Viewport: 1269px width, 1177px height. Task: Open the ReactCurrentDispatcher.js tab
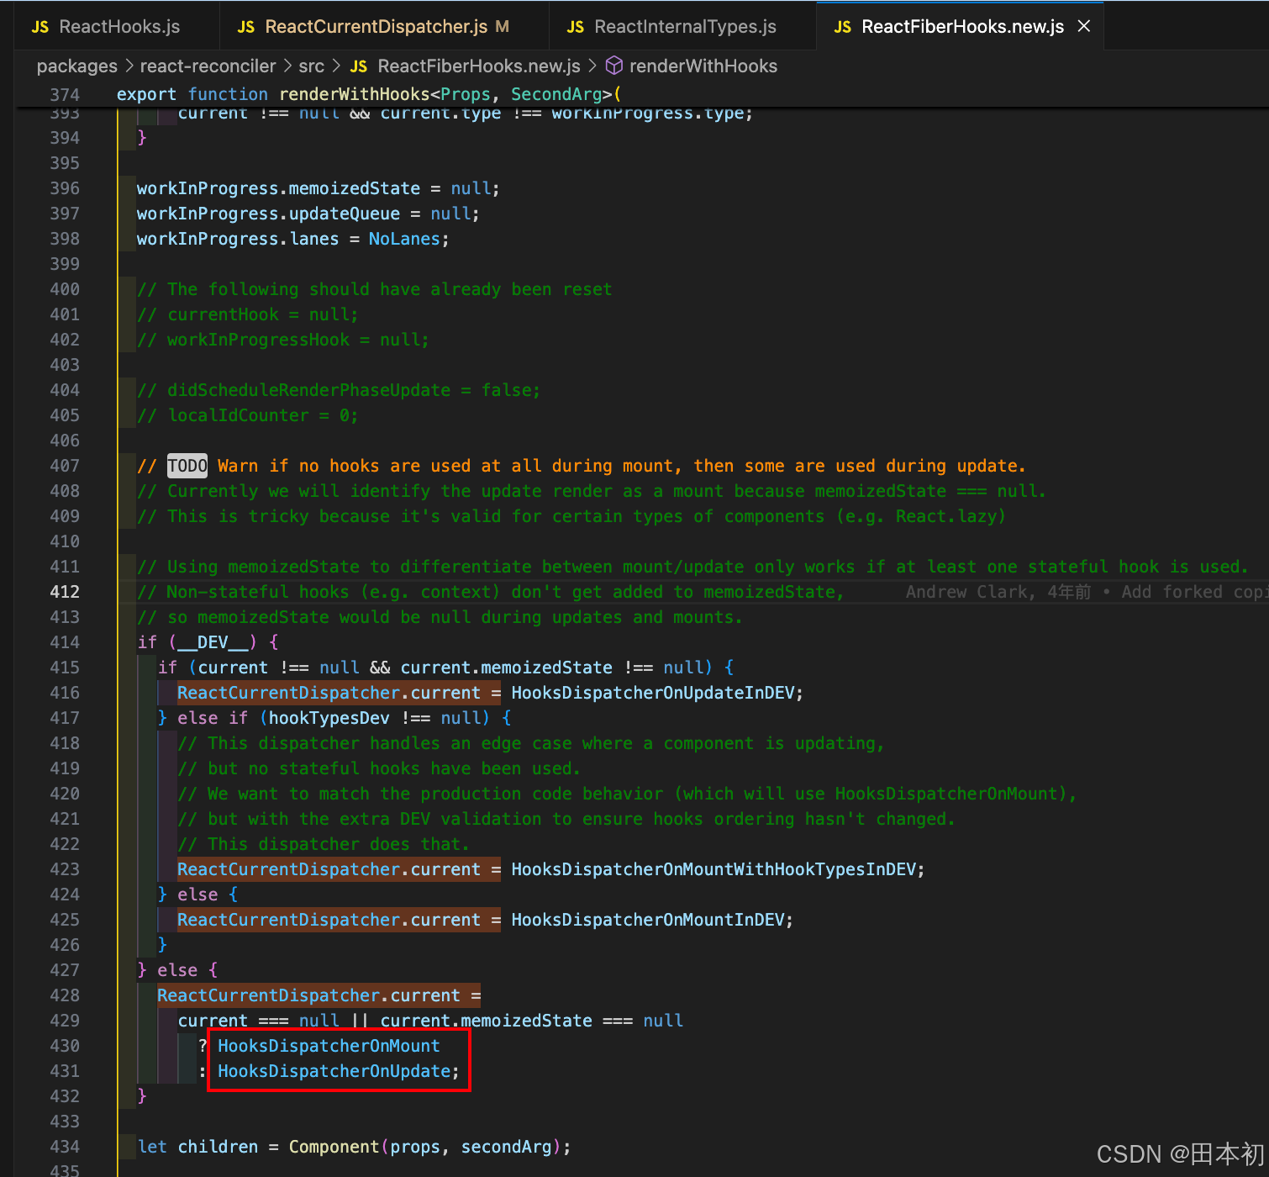tap(384, 27)
